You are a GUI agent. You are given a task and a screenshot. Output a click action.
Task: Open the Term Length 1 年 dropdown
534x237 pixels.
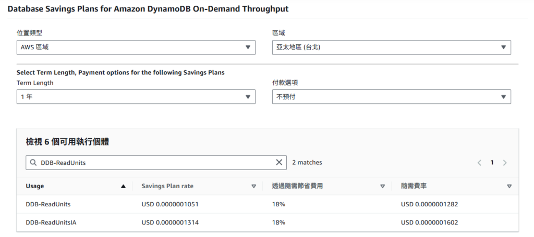coord(136,97)
